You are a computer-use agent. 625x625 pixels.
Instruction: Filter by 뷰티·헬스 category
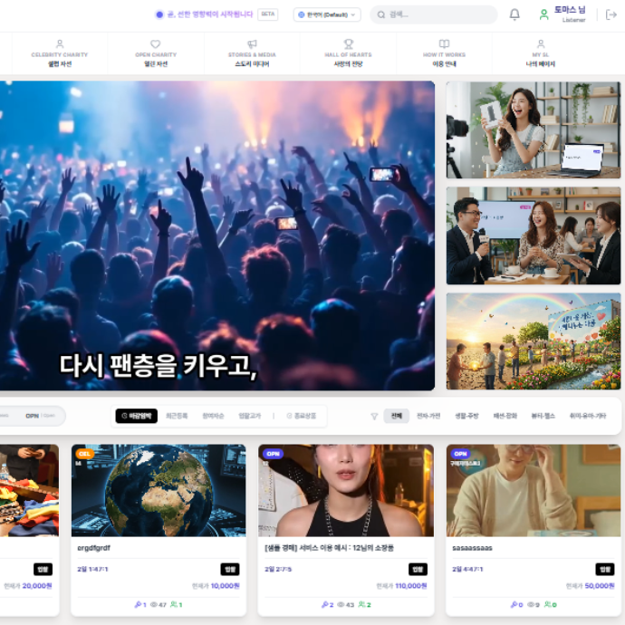(543, 416)
